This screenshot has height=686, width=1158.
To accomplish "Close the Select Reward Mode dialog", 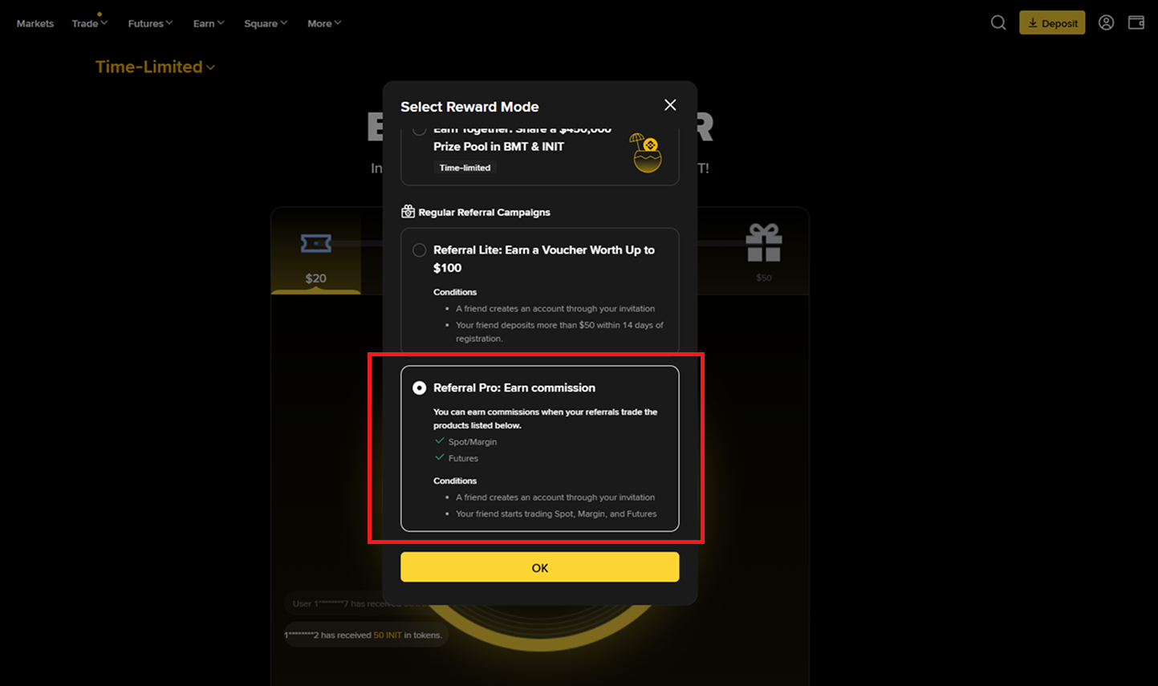I will (x=670, y=105).
